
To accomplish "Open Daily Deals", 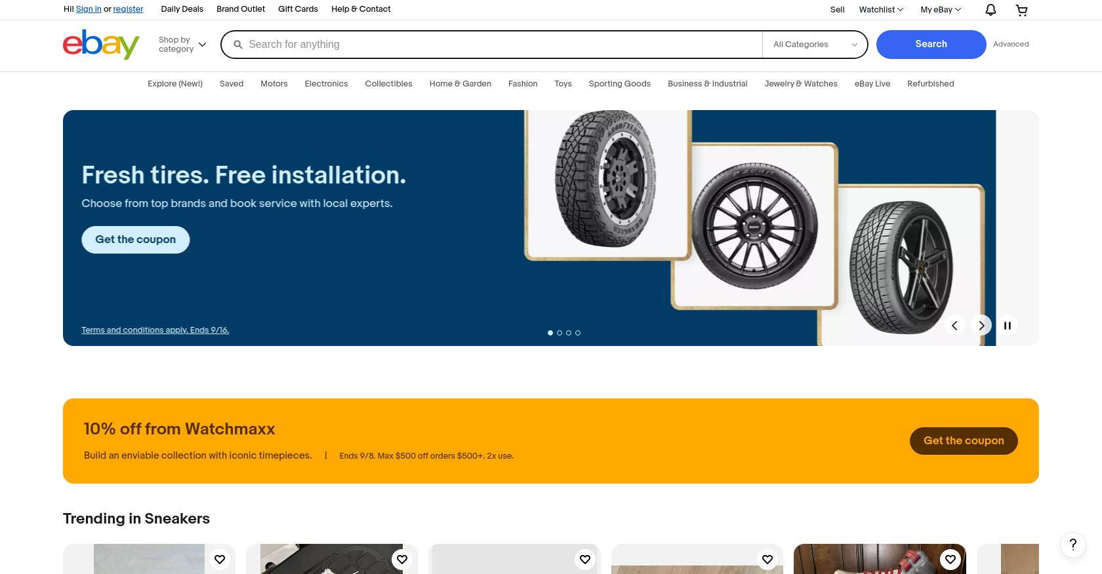I will coord(182,9).
